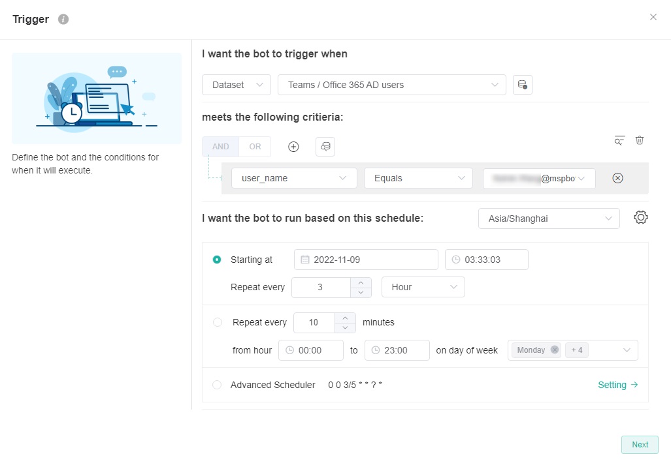
Task: Click the plus icon to add a condition
Action: [x=293, y=146]
